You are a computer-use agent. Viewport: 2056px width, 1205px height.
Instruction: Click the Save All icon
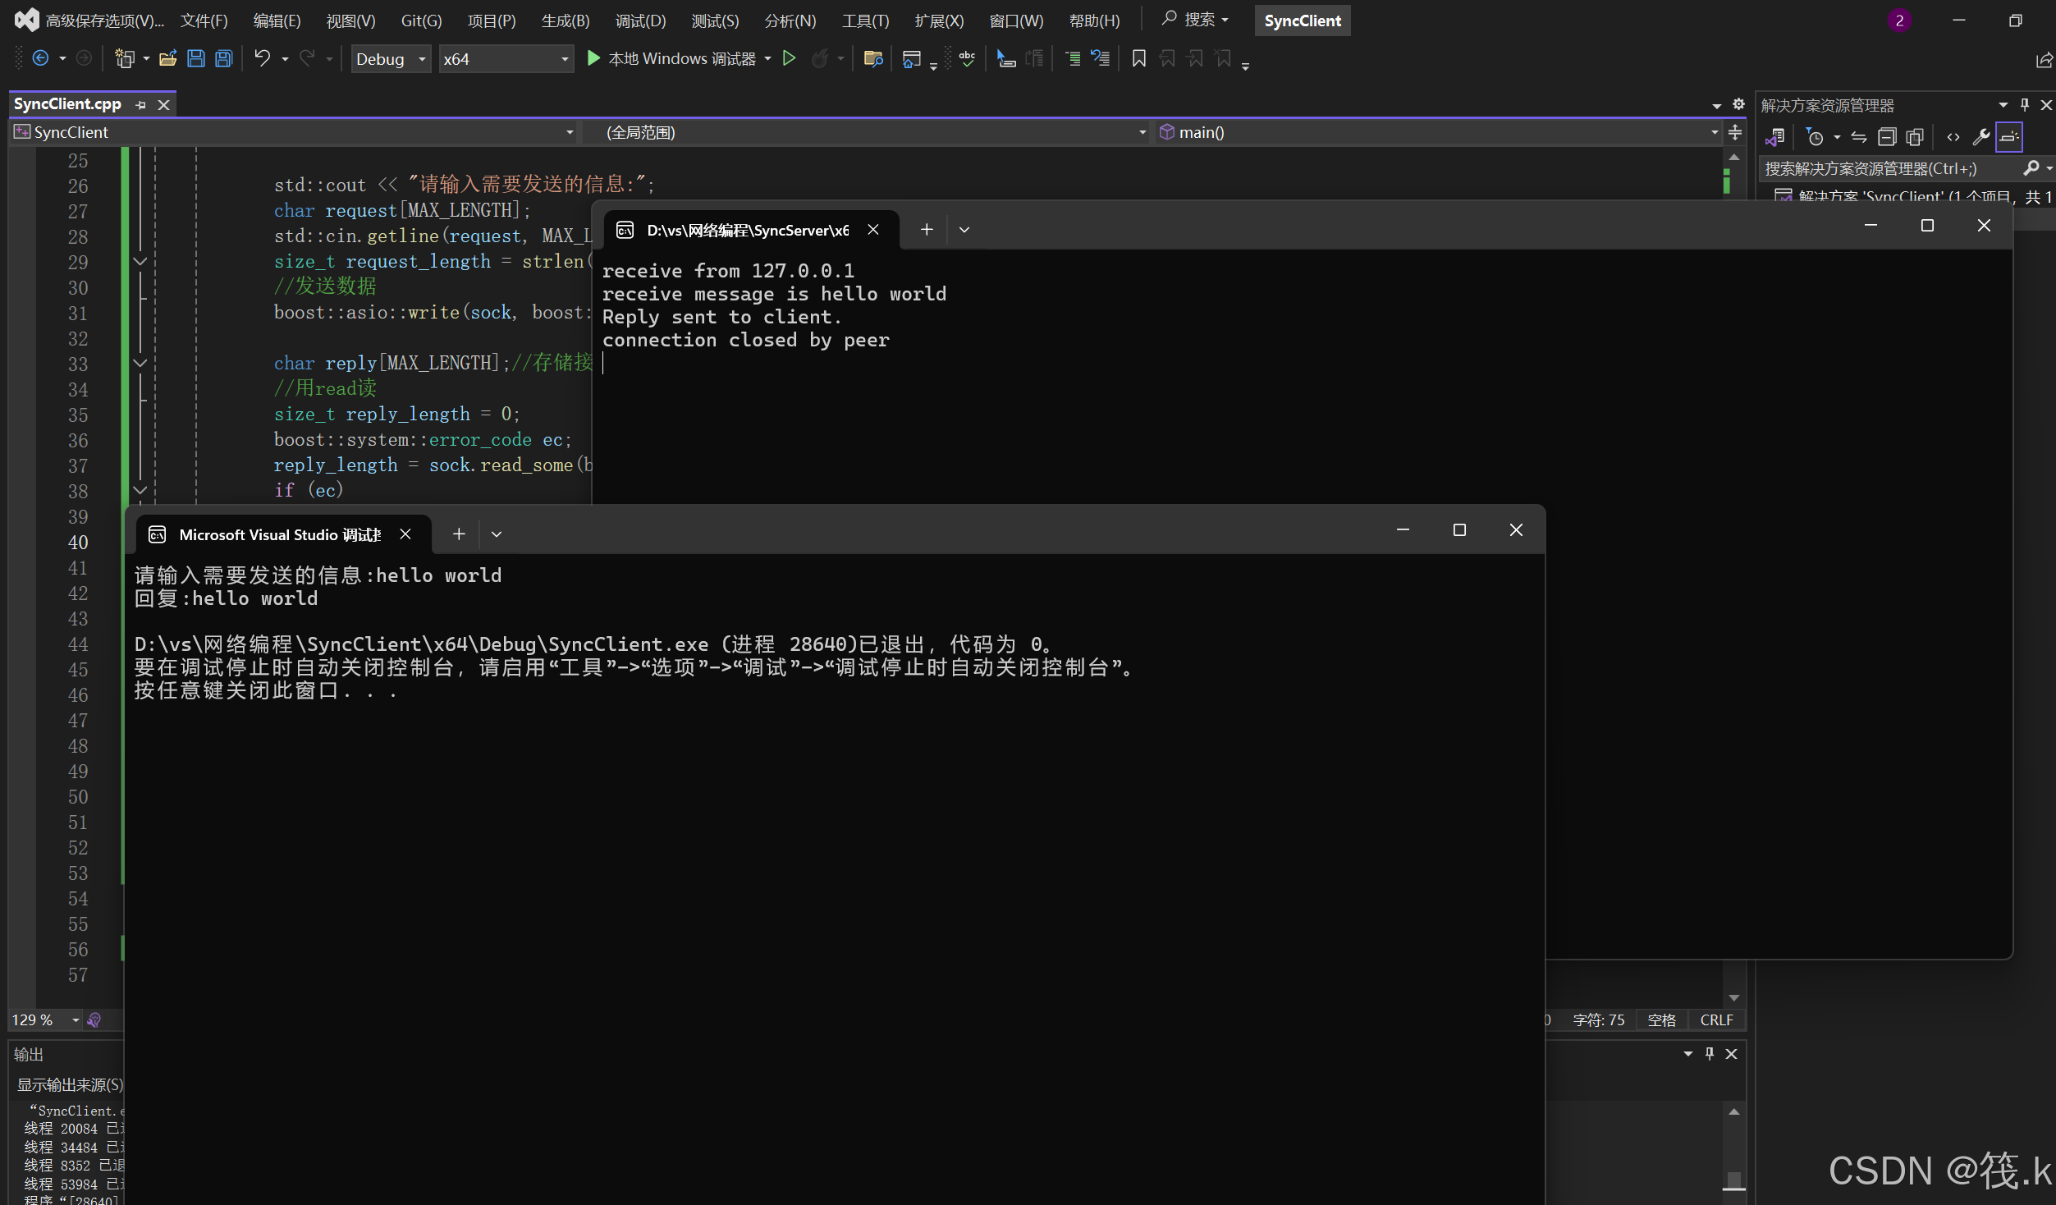click(223, 58)
